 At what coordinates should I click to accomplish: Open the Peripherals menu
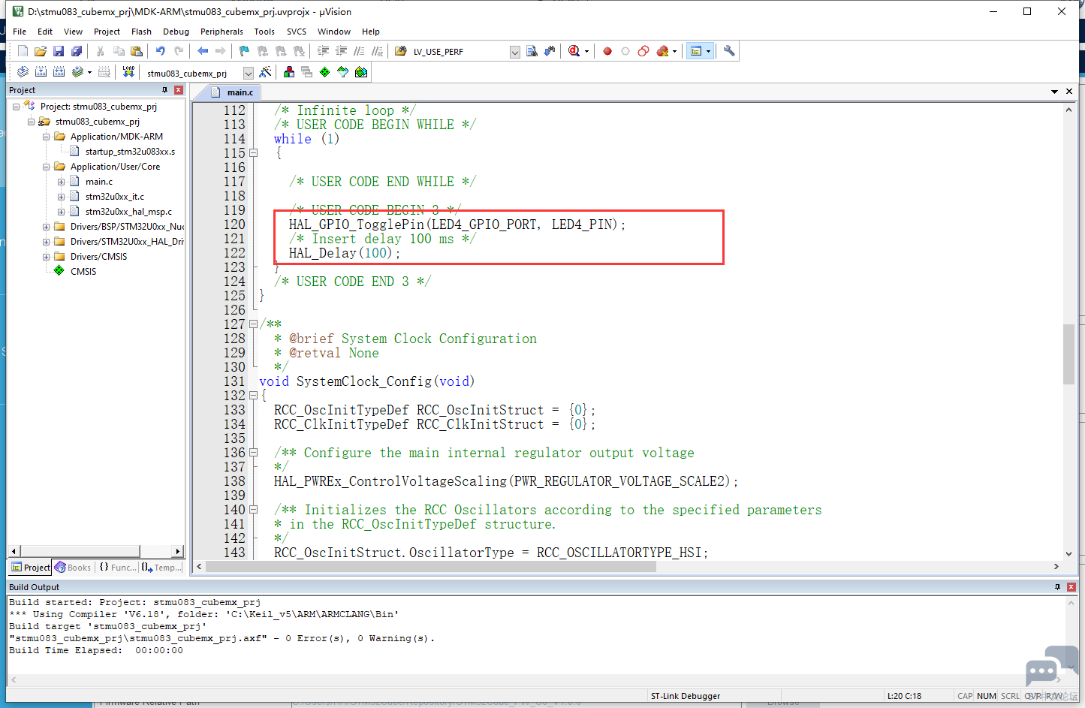pos(222,32)
